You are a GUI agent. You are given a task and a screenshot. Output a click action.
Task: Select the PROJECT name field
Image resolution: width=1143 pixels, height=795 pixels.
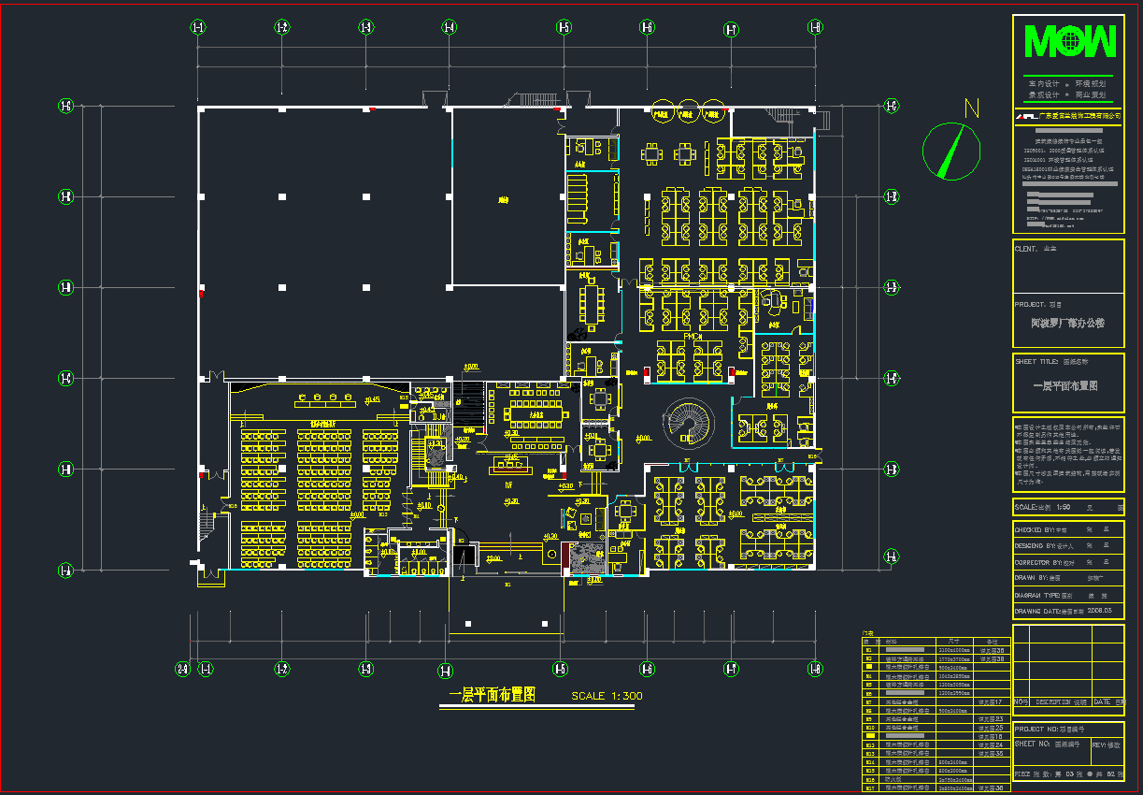click(1068, 321)
